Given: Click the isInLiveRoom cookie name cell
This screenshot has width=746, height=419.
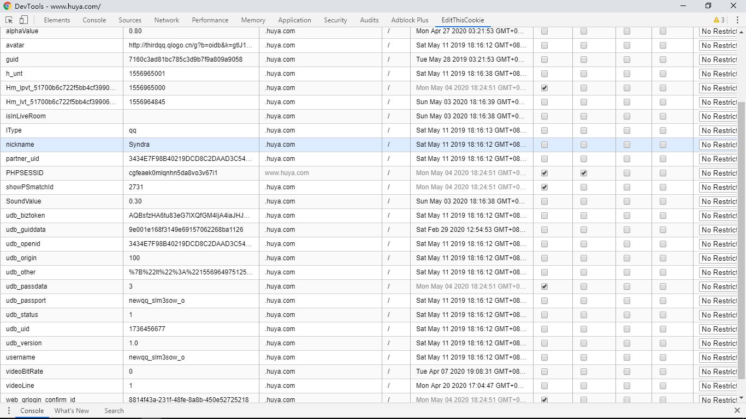Looking at the screenshot, I should point(62,116).
